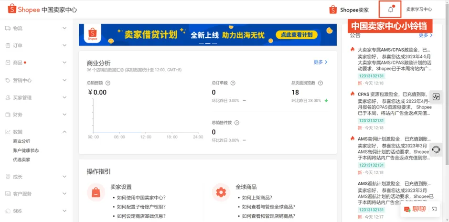The height and width of the screenshot is (222, 449).
Task: Select first banner carousel indicator
Action: click(201, 43)
